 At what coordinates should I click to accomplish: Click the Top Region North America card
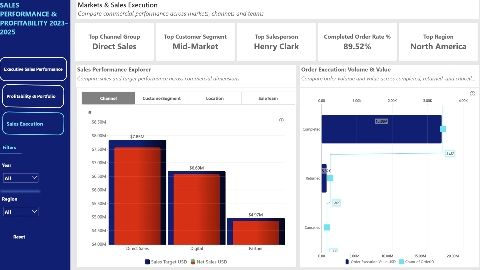click(438, 42)
